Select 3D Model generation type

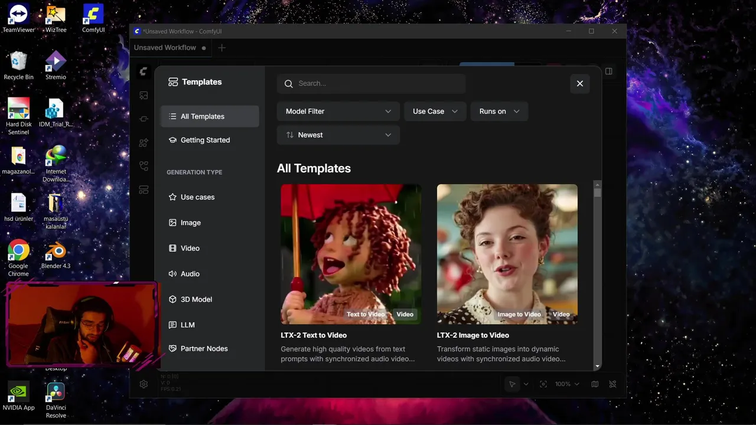[210, 299]
